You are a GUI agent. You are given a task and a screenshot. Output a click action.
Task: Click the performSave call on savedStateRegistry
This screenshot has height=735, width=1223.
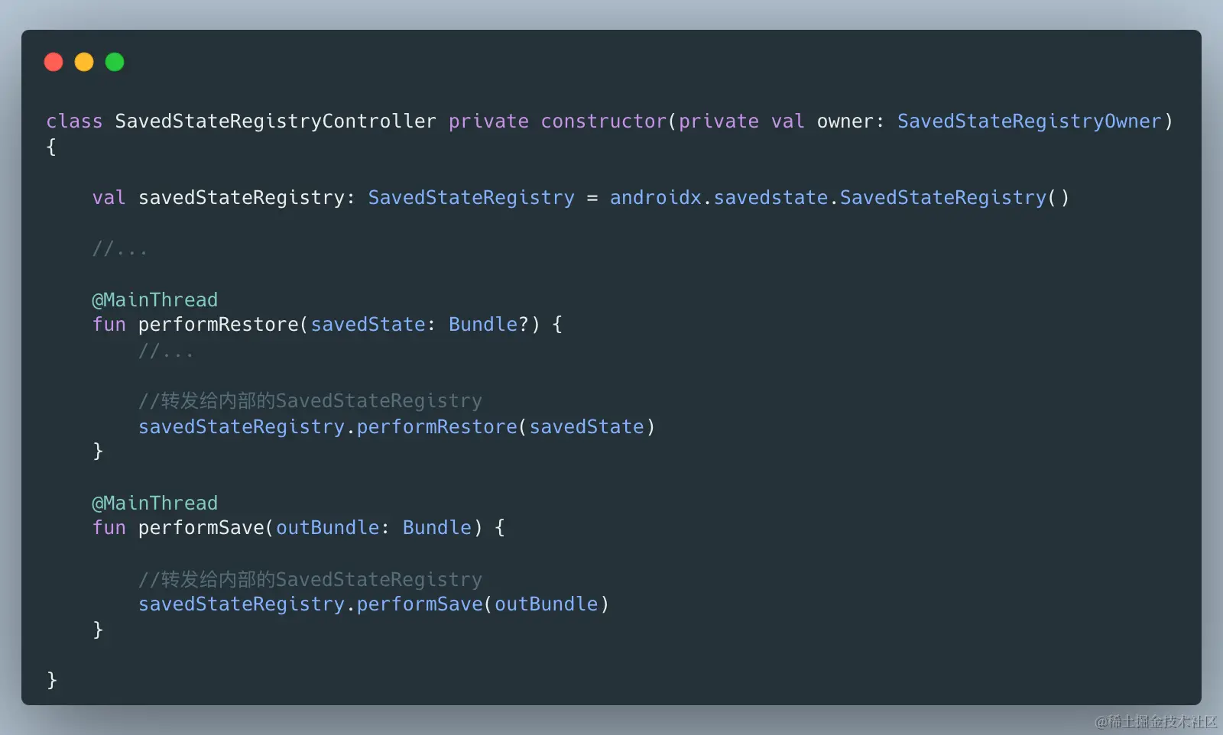pyautogui.click(x=420, y=604)
